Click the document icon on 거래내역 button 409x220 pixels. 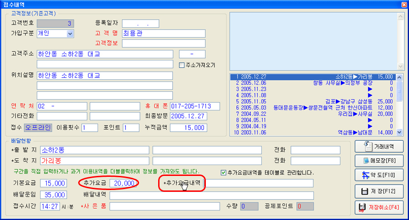pos(368,146)
